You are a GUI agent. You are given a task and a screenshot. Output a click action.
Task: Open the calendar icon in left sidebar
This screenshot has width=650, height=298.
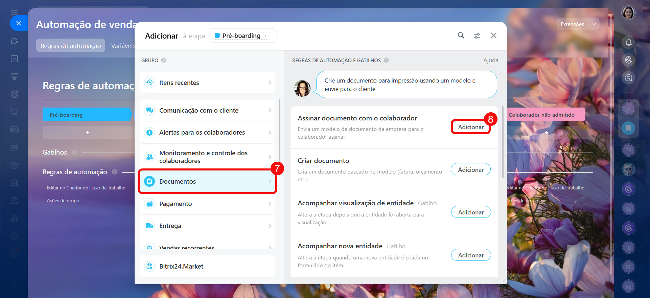[14, 200]
